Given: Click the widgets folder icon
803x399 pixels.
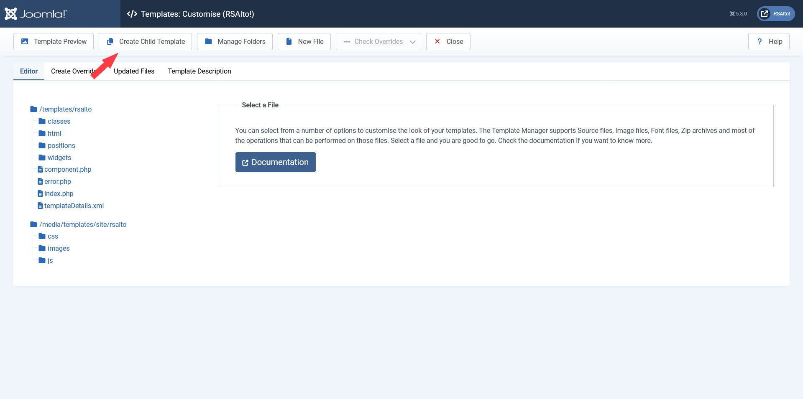Looking at the screenshot, I should pyautogui.click(x=42, y=158).
